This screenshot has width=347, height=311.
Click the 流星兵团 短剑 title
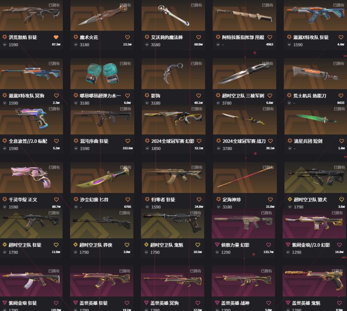308,141
